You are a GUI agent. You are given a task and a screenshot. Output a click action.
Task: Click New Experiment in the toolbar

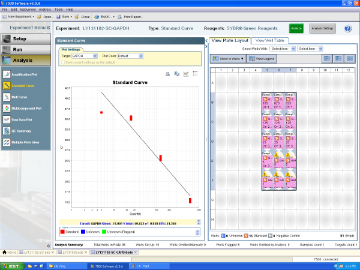(17, 17)
